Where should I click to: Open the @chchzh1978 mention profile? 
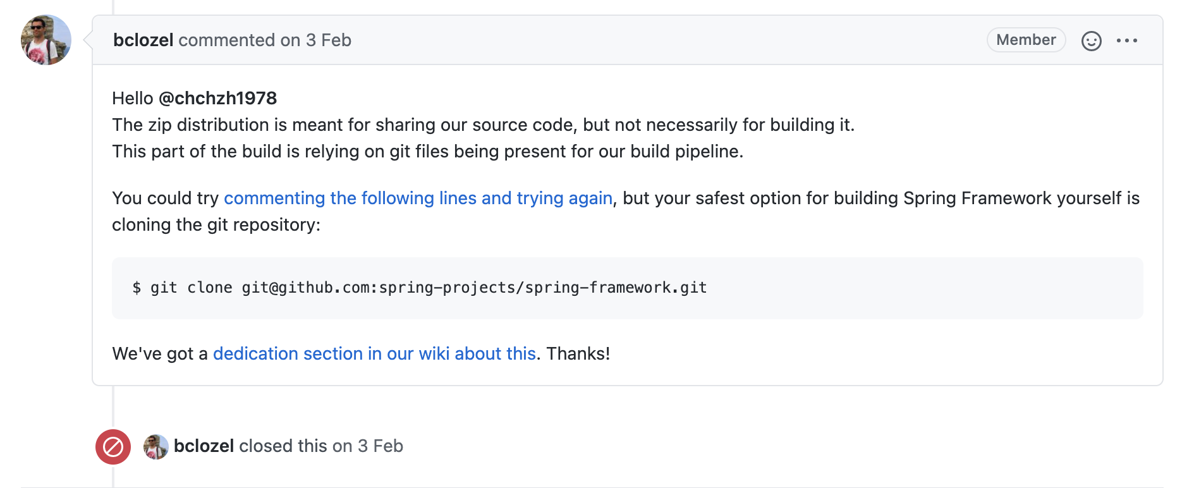(x=217, y=98)
